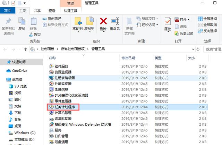The image size is (222, 145).
Task: Open the Music folder in sidebar
Action: (15, 119)
